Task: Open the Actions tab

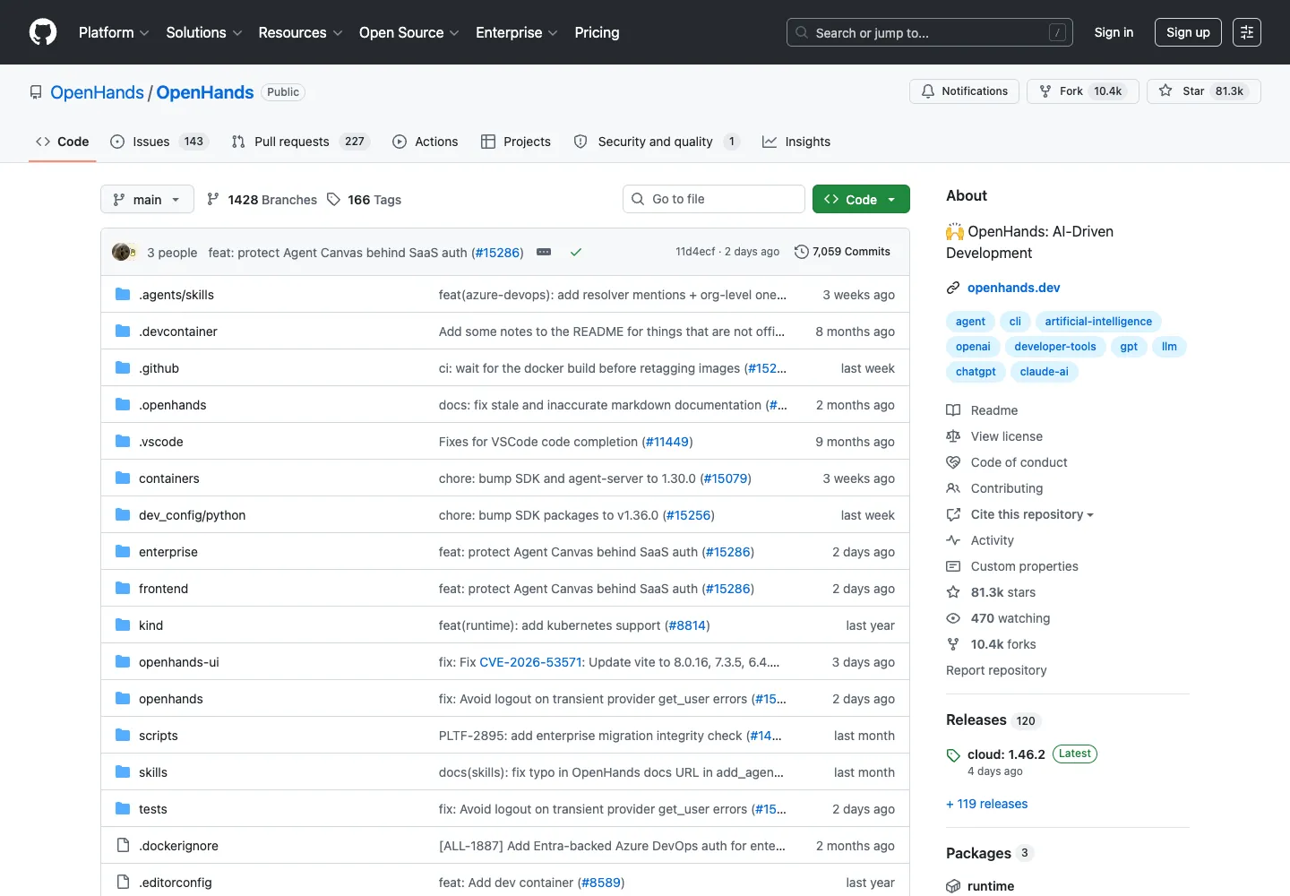Action: click(x=426, y=142)
